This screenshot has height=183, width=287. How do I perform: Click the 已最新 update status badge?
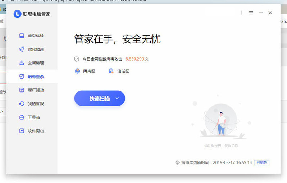(261, 163)
